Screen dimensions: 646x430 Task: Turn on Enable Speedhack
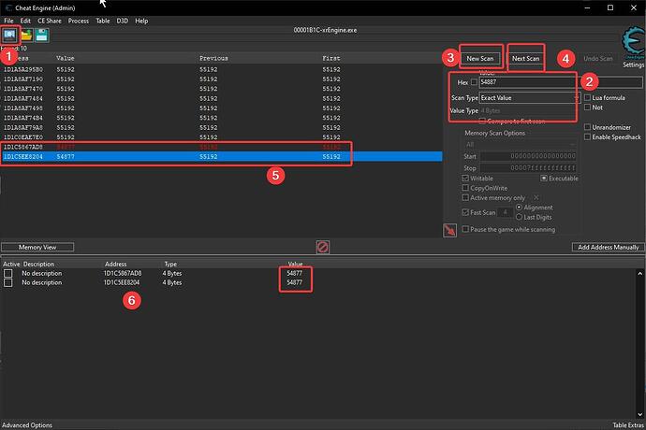588,137
